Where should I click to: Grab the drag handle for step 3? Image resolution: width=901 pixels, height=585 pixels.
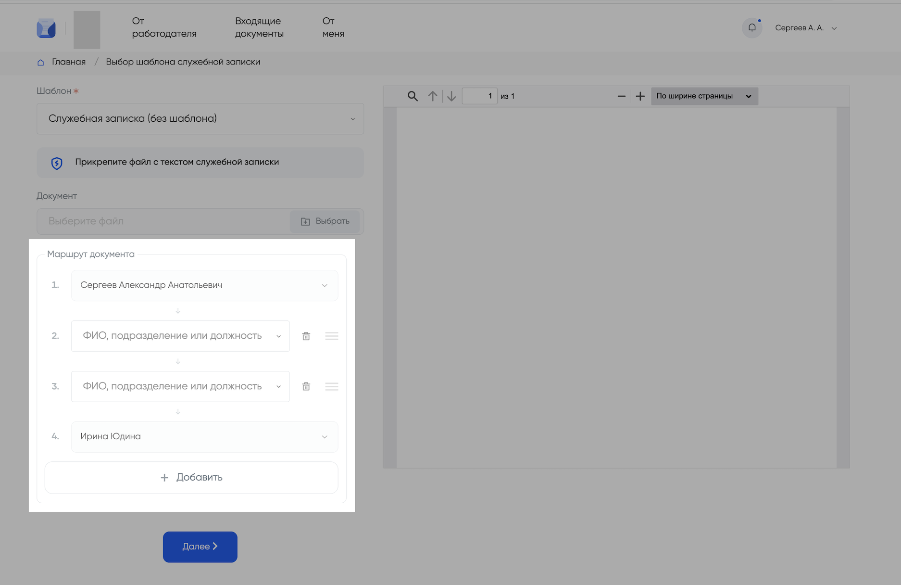point(332,386)
